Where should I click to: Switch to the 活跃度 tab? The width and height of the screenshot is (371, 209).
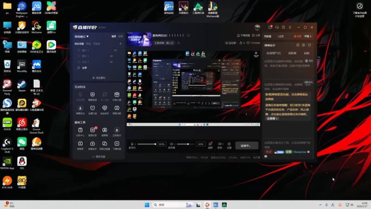292,53
